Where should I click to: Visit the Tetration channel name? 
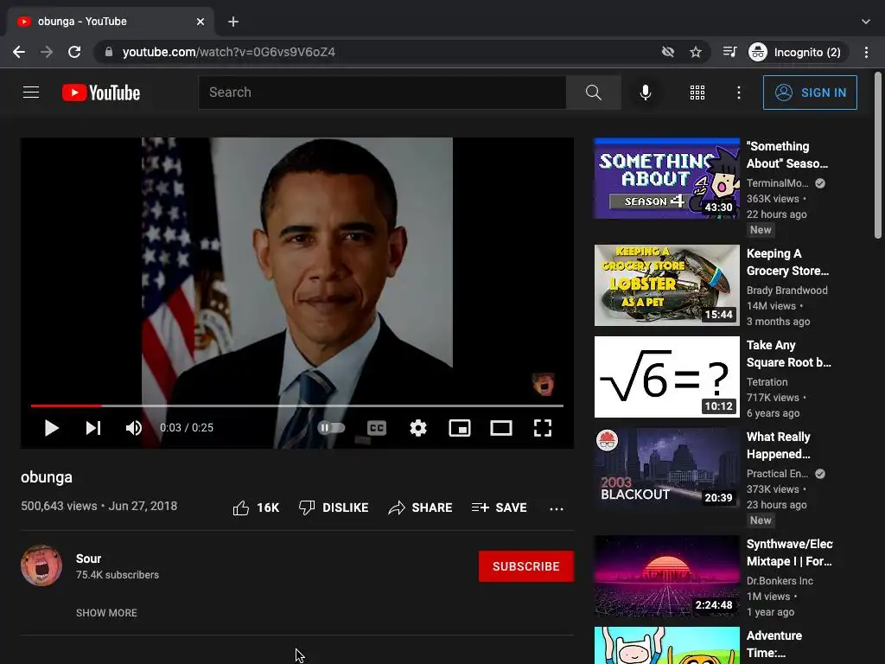pos(767,382)
